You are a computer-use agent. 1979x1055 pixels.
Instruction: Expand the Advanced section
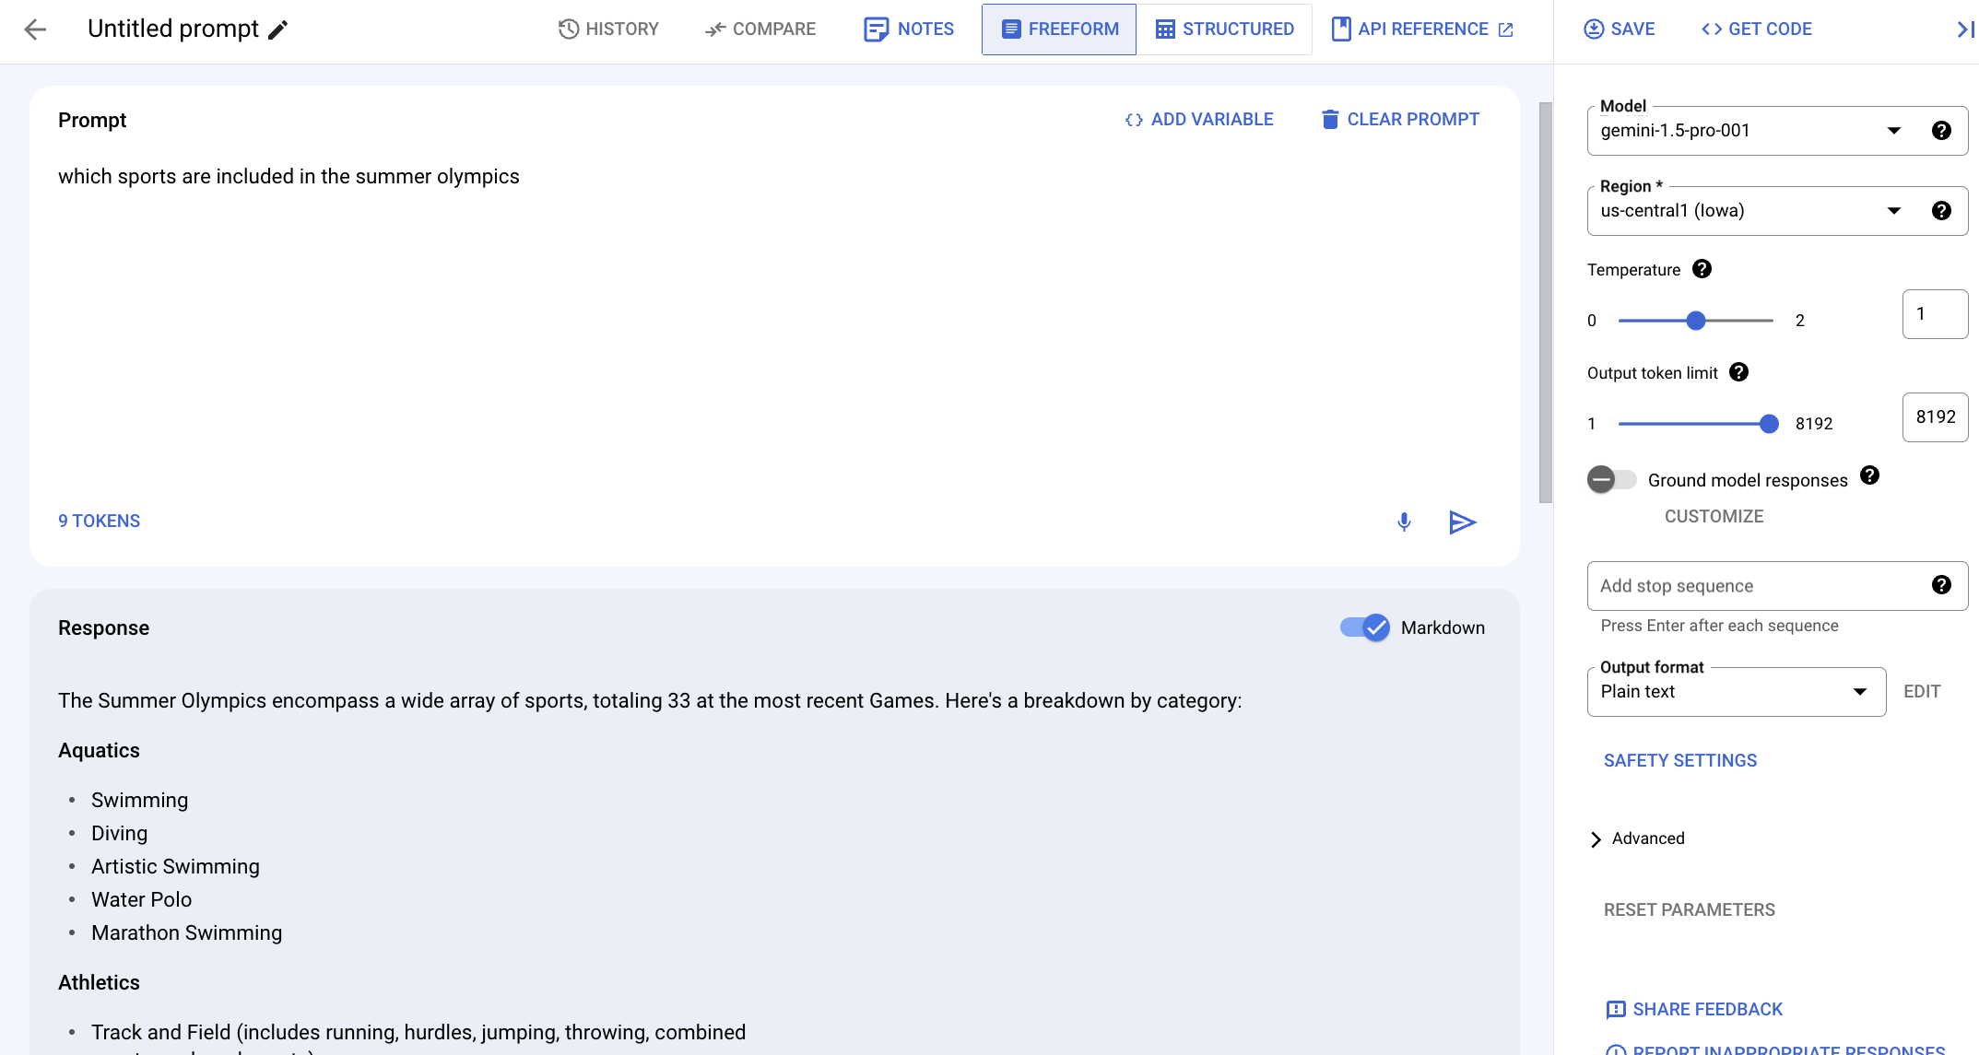(x=1637, y=838)
